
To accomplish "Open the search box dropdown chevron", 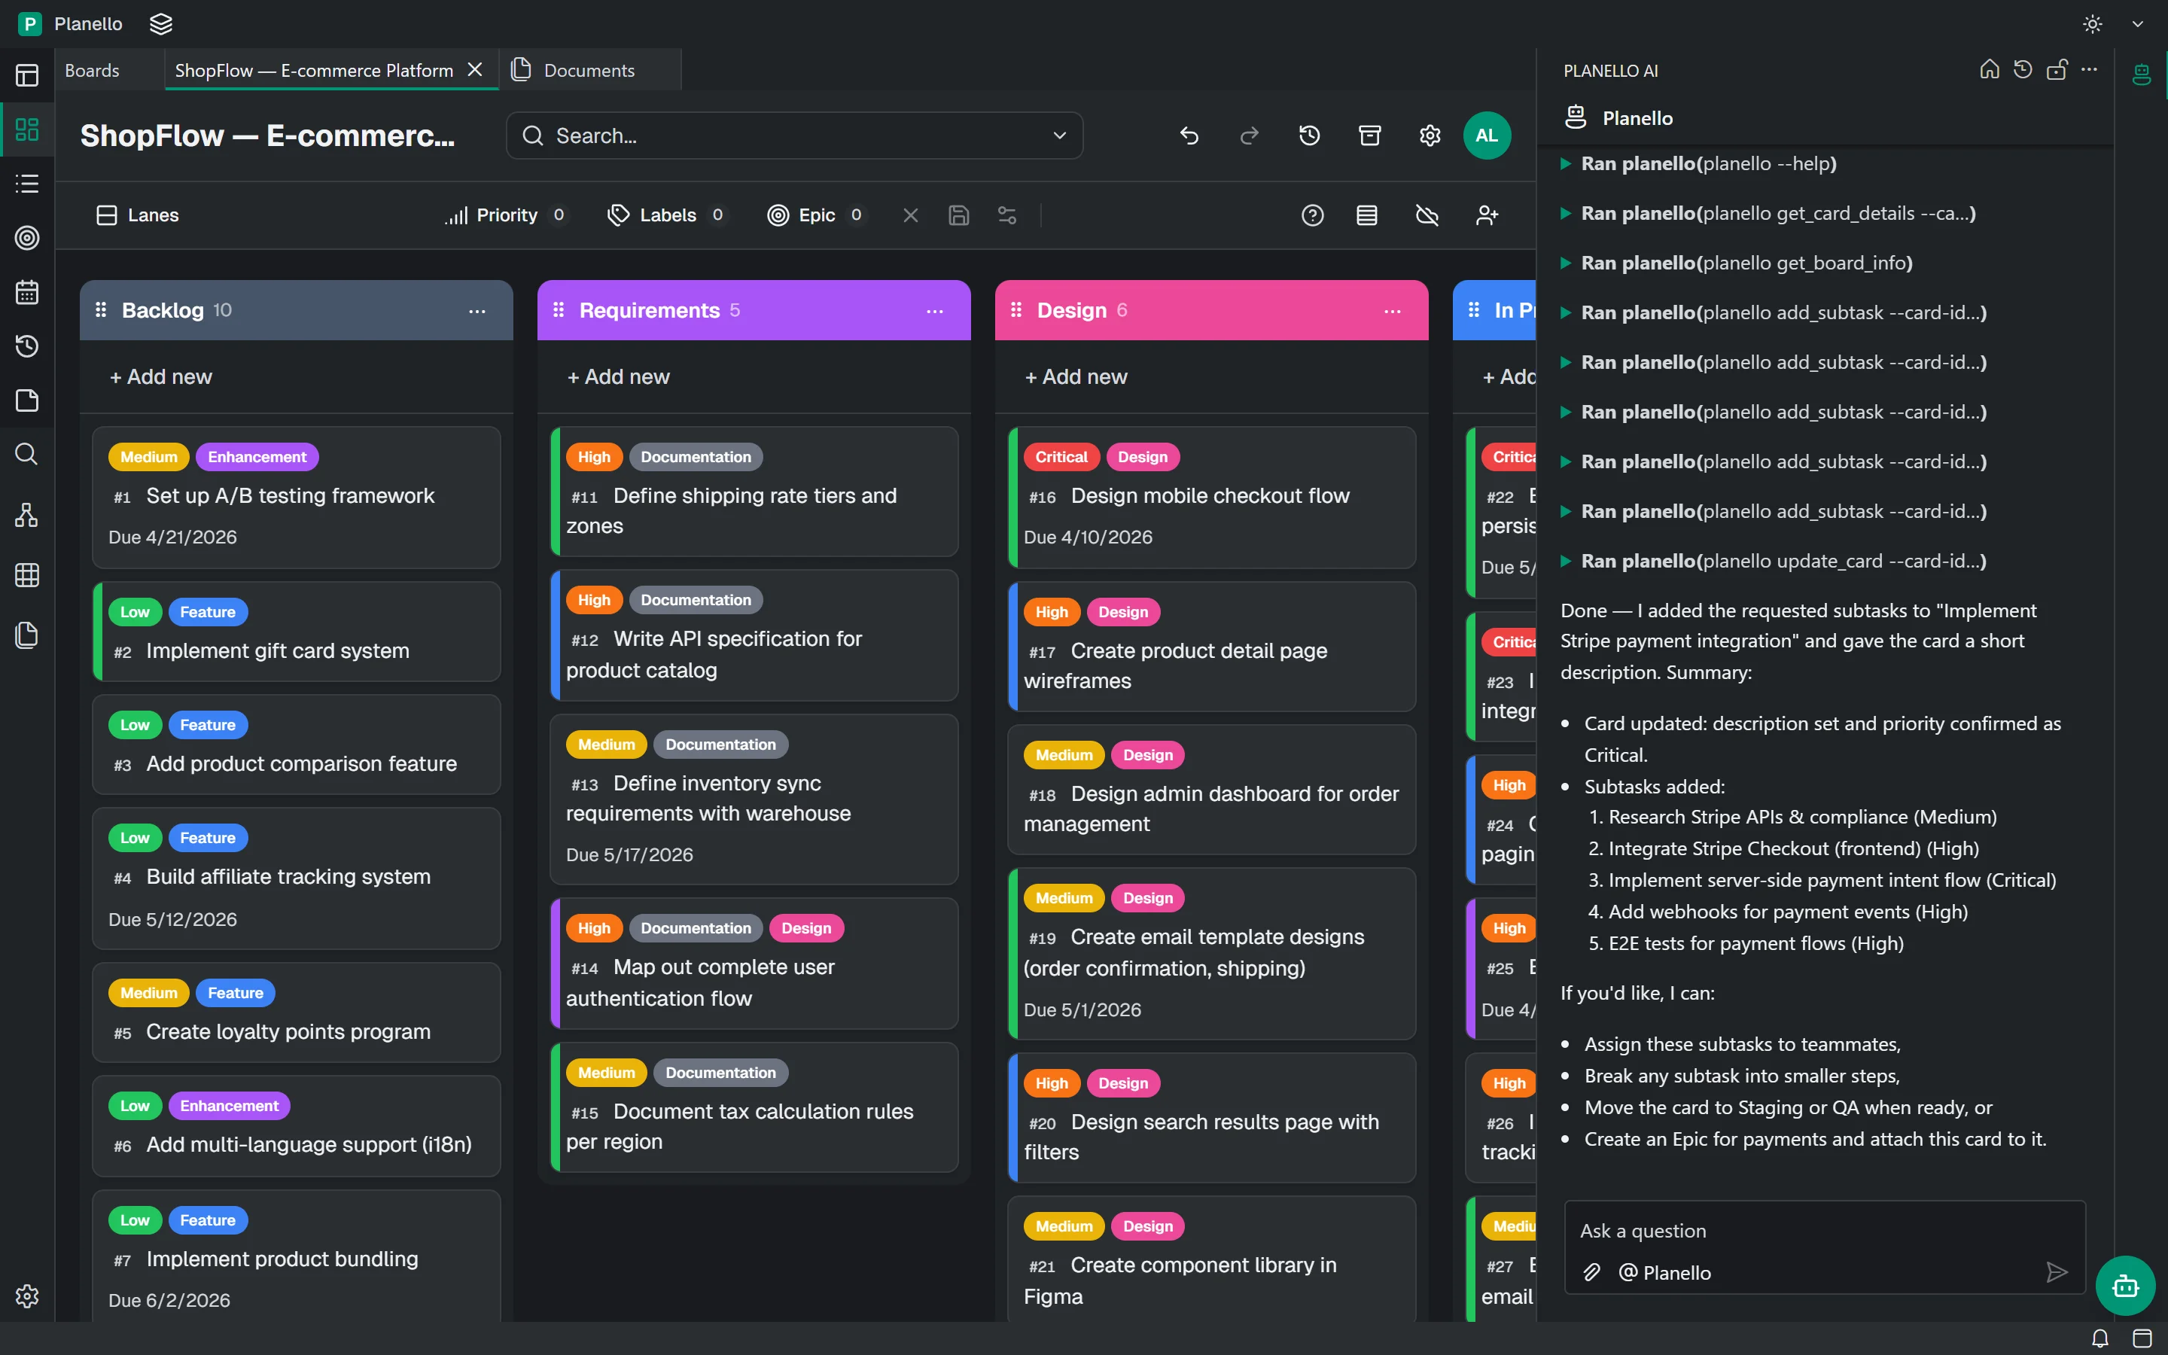I will click(1060, 135).
